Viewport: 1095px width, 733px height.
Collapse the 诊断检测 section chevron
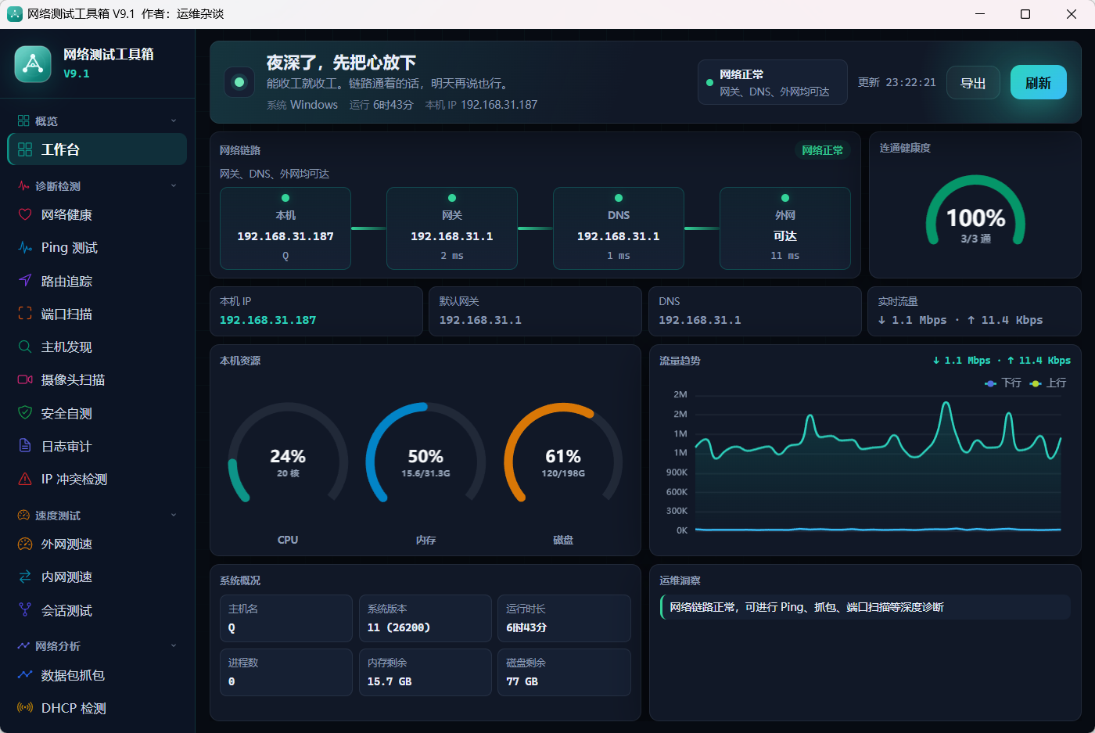point(174,186)
